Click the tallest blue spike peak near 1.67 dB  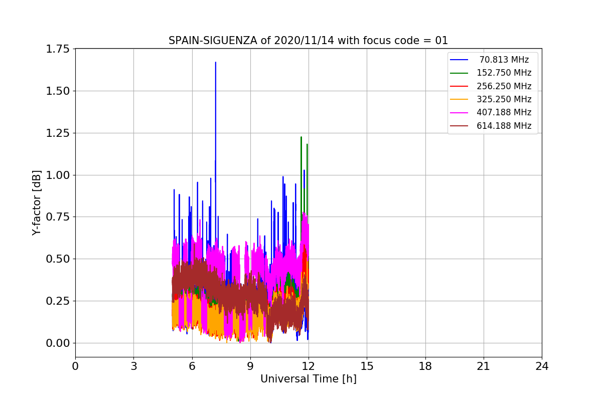[x=216, y=63]
